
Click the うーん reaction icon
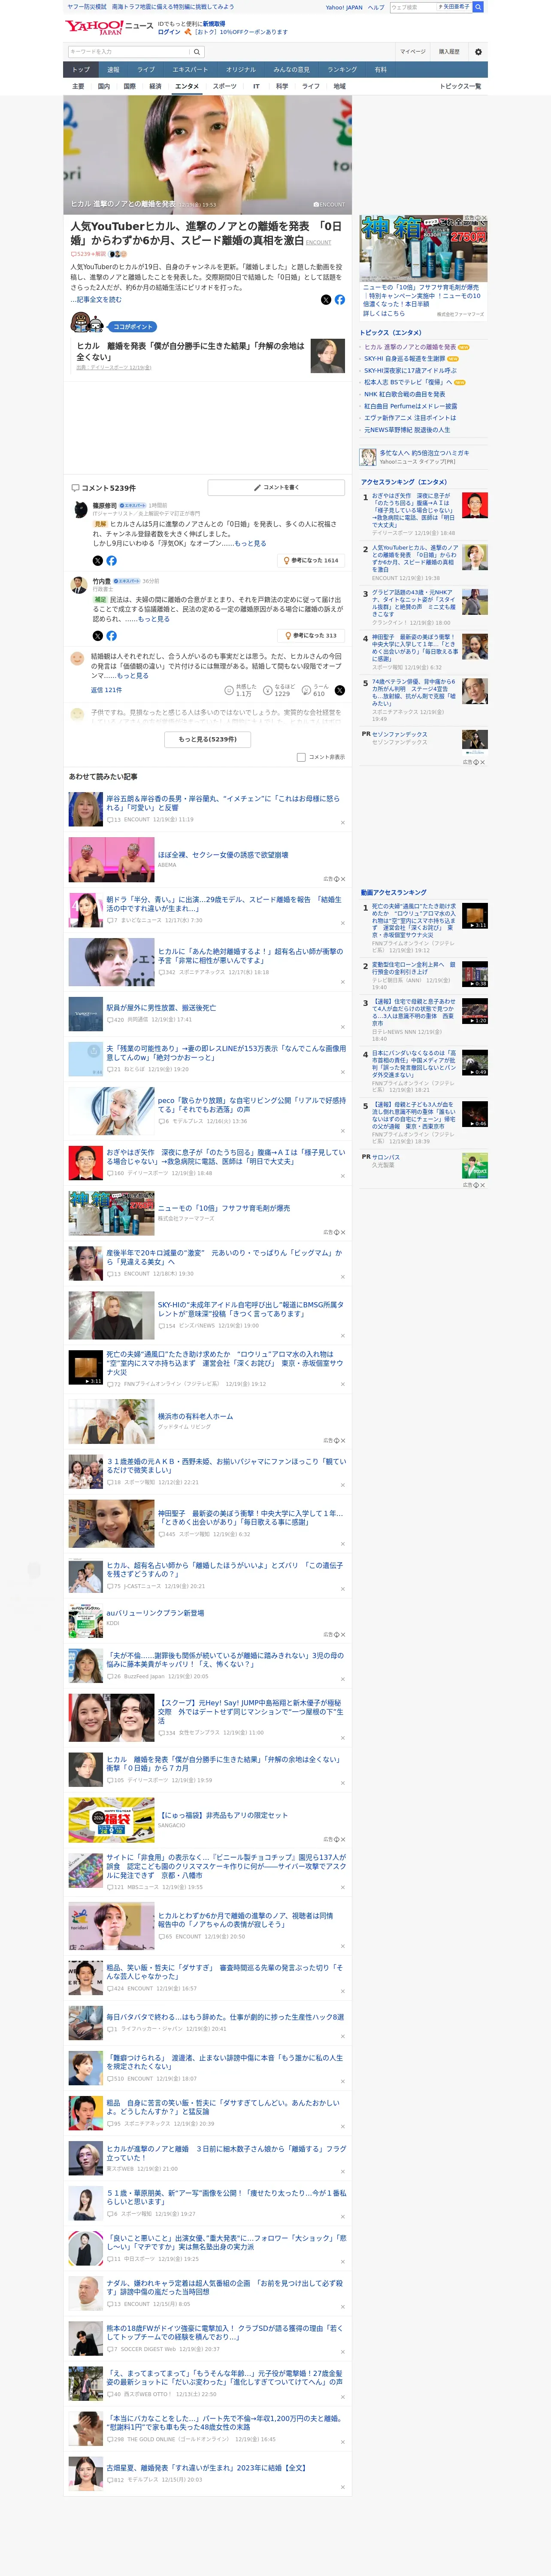[306, 690]
